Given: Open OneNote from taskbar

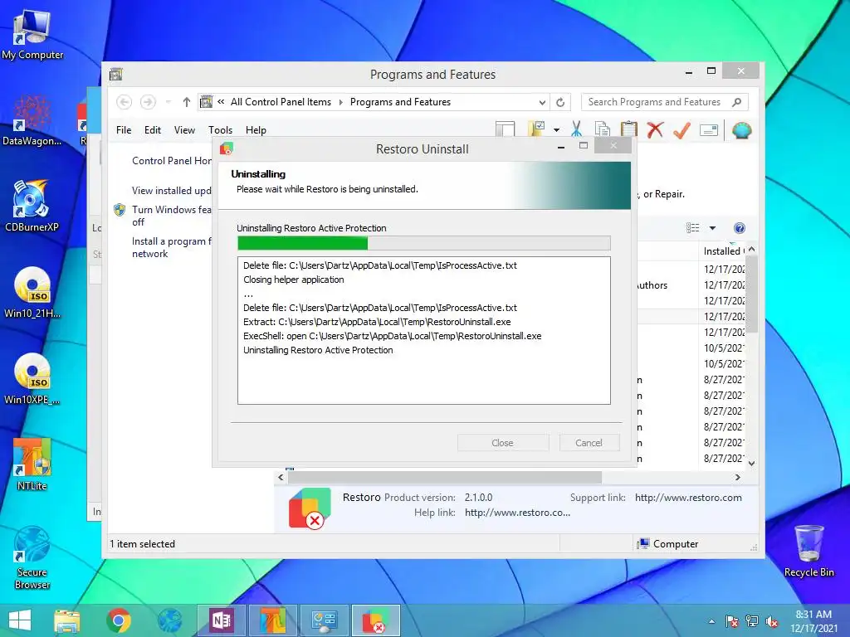Looking at the screenshot, I should (221, 620).
